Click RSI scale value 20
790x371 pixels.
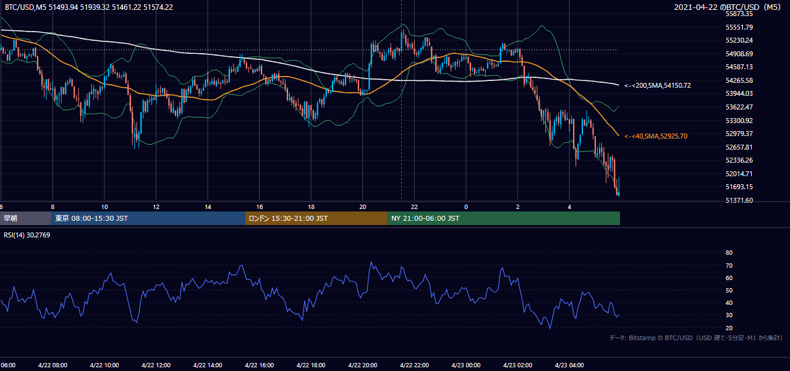tap(729, 328)
